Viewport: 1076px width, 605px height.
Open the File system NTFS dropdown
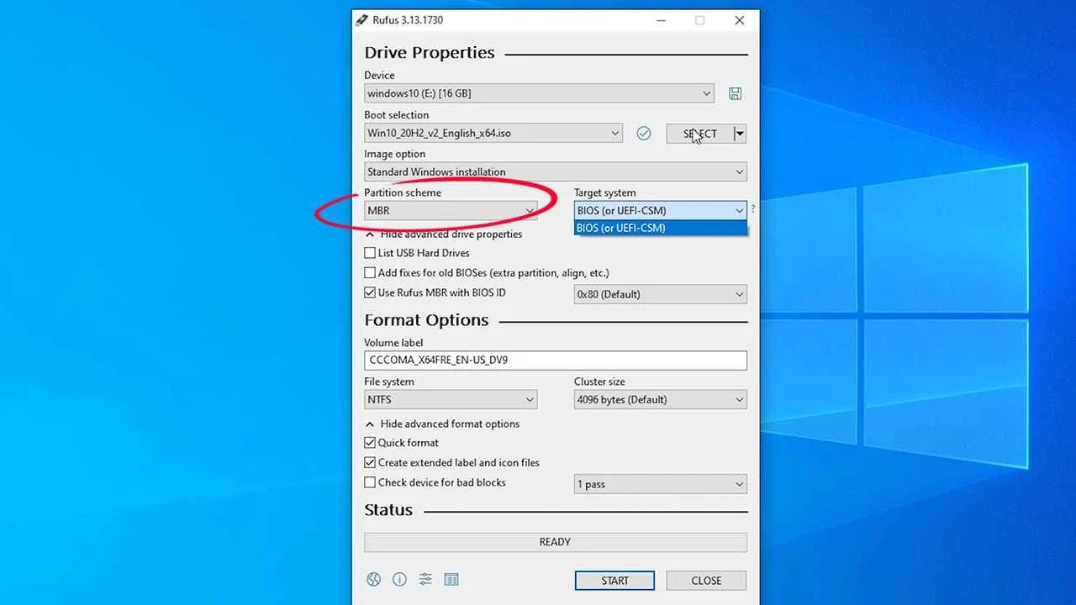451,400
